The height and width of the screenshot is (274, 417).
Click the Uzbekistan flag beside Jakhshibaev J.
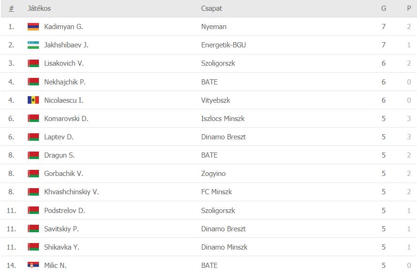33,45
